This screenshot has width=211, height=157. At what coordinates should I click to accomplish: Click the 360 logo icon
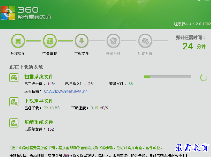(8, 13)
